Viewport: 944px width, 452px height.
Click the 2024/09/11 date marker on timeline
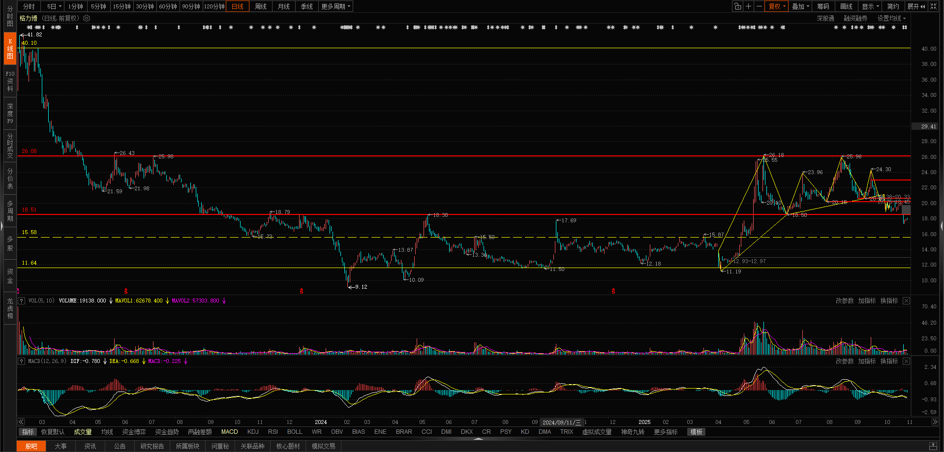(x=561, y=422)
